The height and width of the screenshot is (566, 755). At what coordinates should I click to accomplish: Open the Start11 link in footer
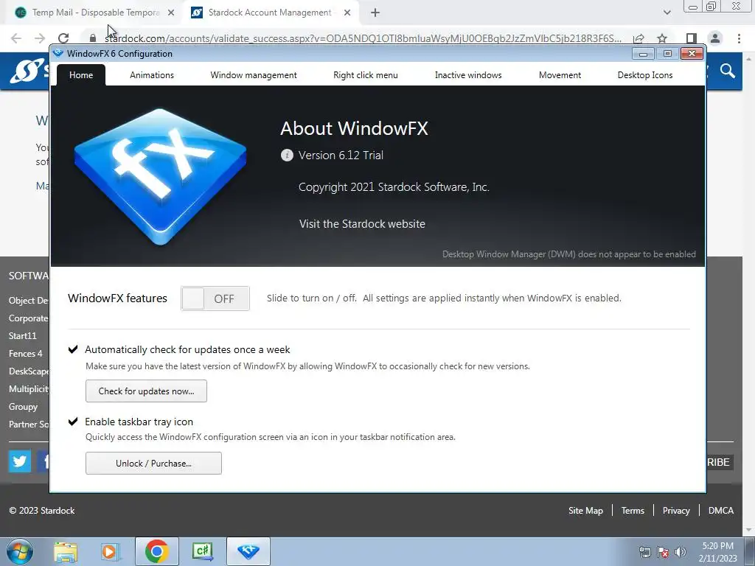pyautogui.click(x=23, y=336)
